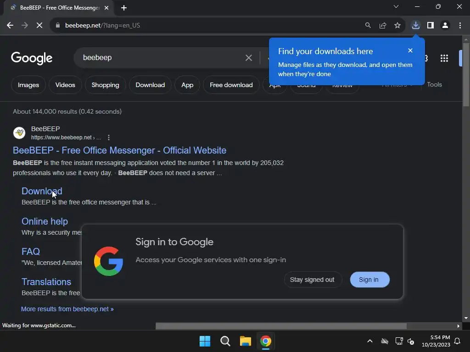Open Chrome profile icon

[445, 26]
